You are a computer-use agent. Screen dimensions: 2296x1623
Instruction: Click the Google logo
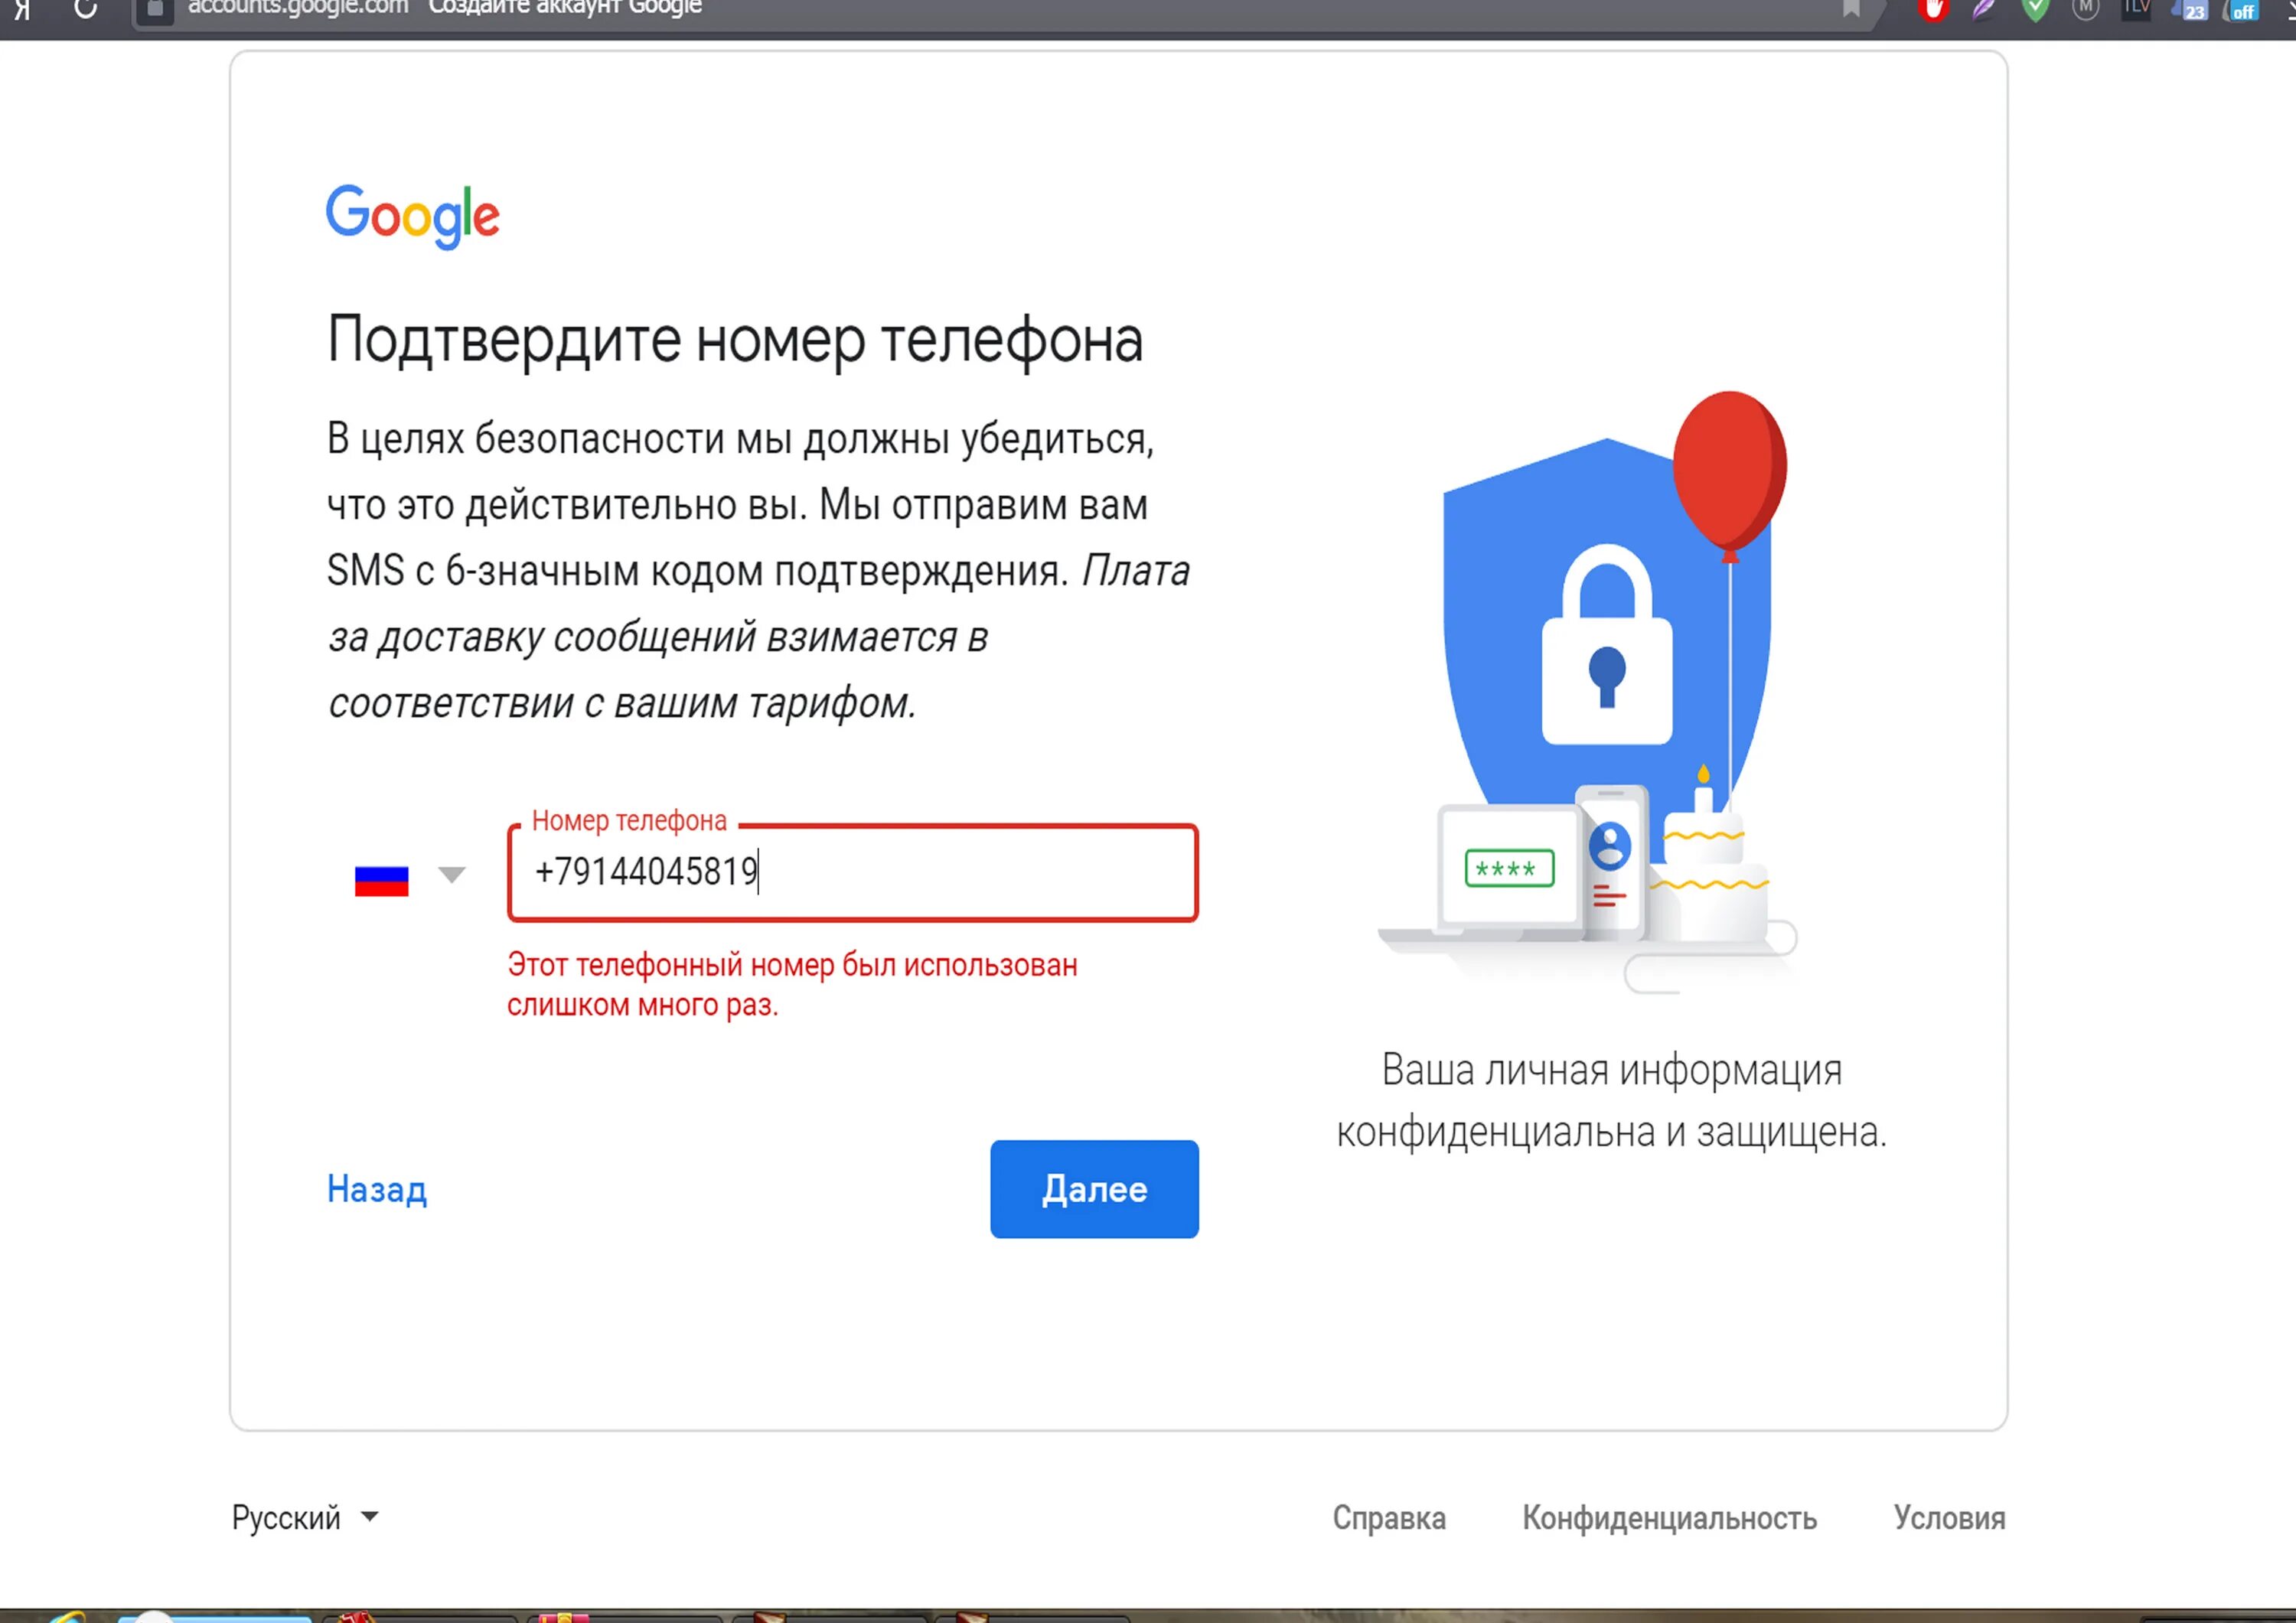(413, 216)
